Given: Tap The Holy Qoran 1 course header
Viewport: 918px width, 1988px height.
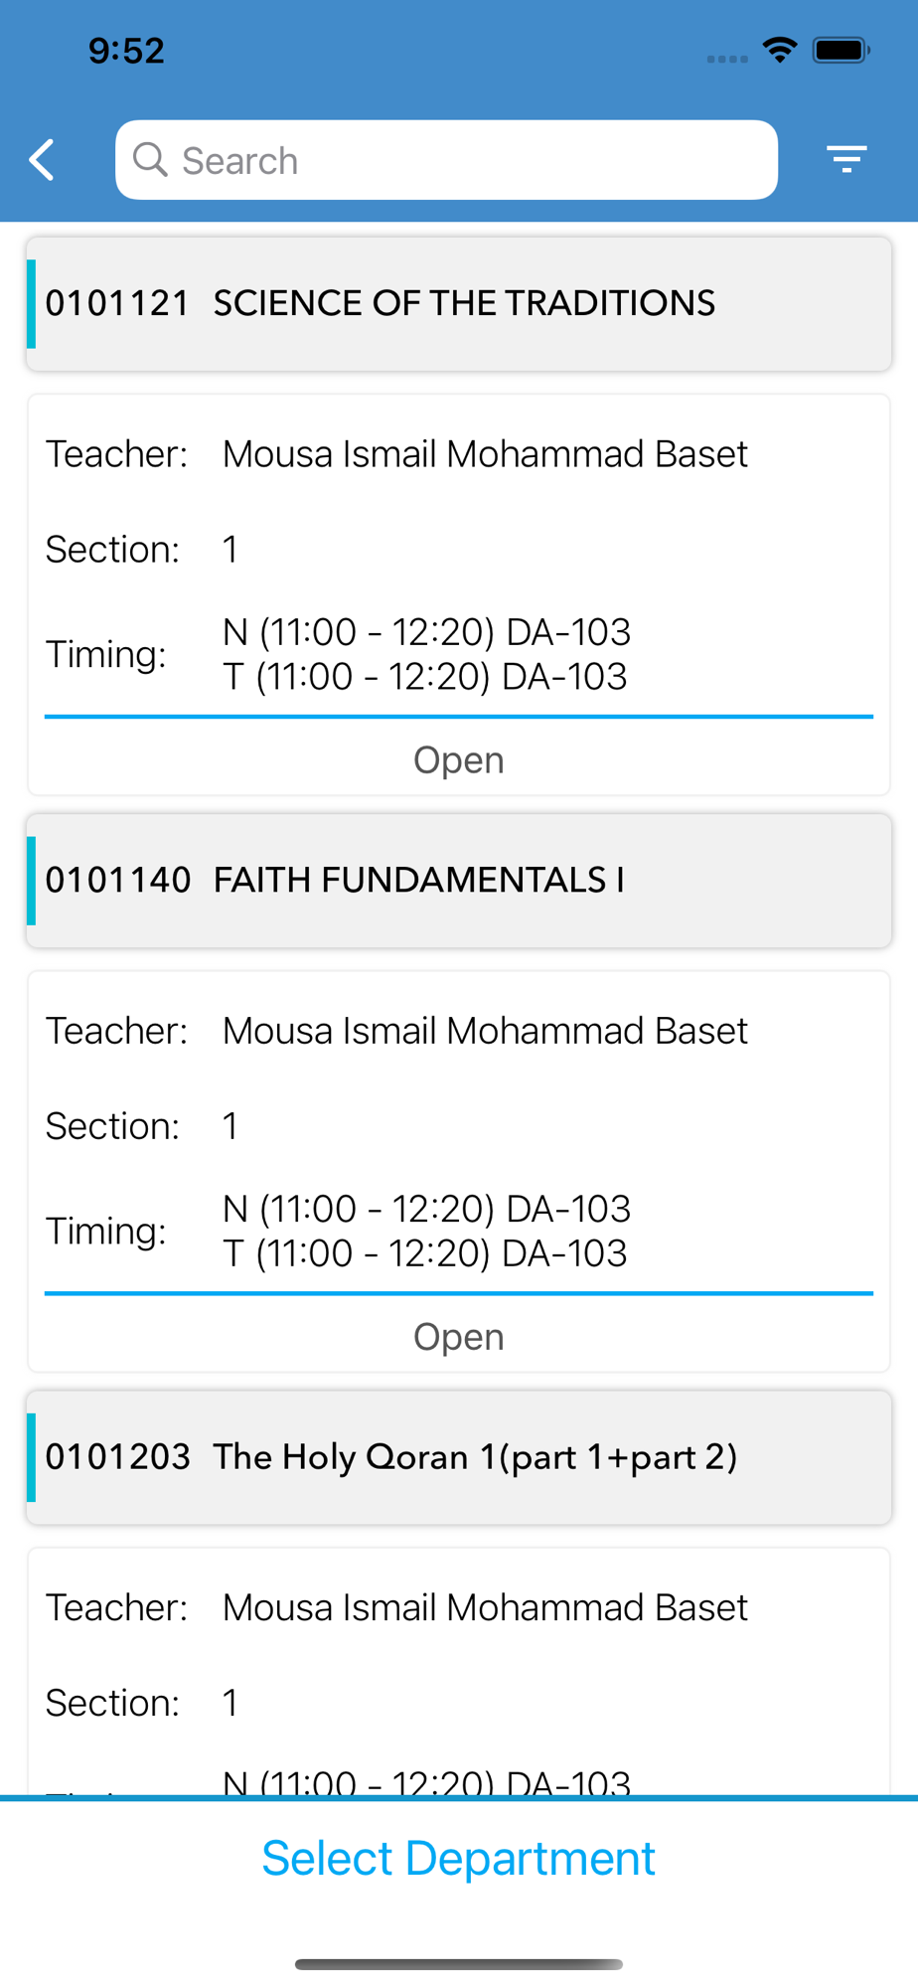Looking at the screenshot, I should click(x=458, y=1456).
